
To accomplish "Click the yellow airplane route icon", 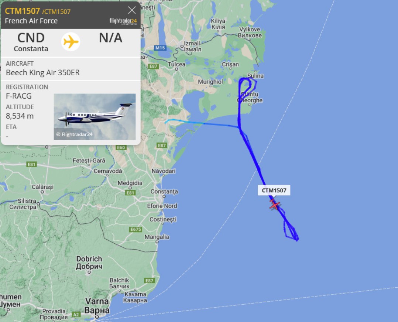I will point(71,42).
